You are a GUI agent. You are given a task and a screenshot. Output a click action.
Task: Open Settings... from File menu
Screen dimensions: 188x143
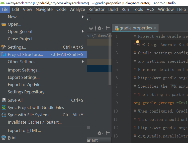[43, 47]
